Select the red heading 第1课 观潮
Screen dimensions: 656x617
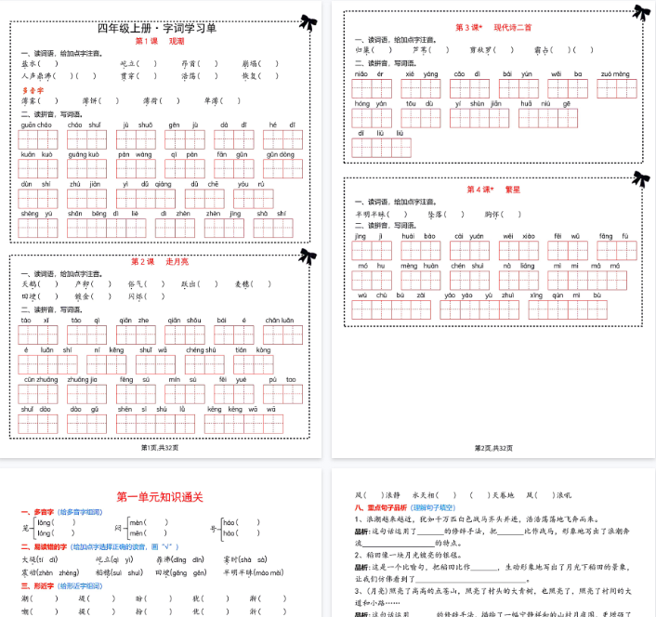pyautogui.click(x=153, y=42)
